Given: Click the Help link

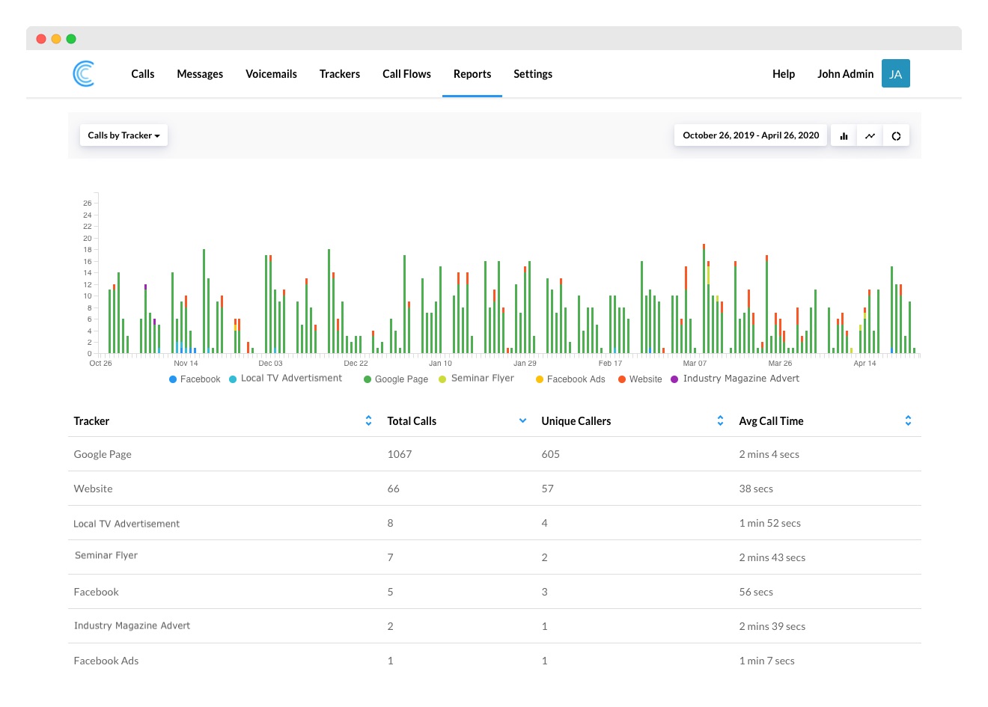Looking at the screenshot, I should pos(783,74).
